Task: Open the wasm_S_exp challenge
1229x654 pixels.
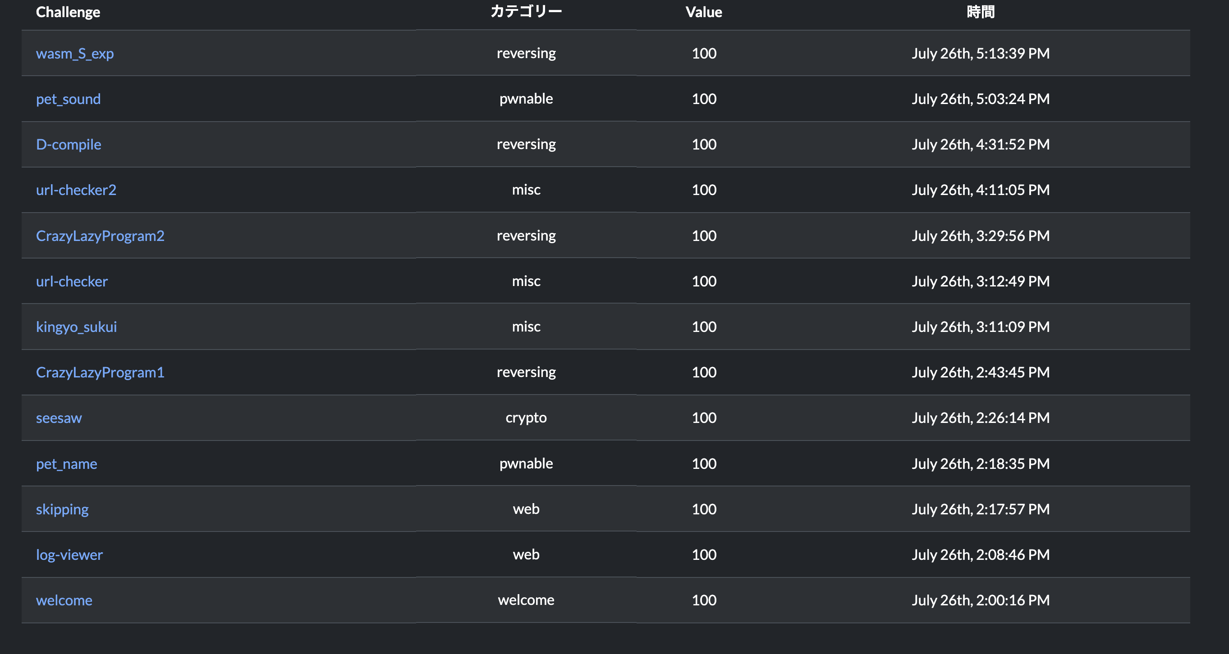Action: [75, 54]
